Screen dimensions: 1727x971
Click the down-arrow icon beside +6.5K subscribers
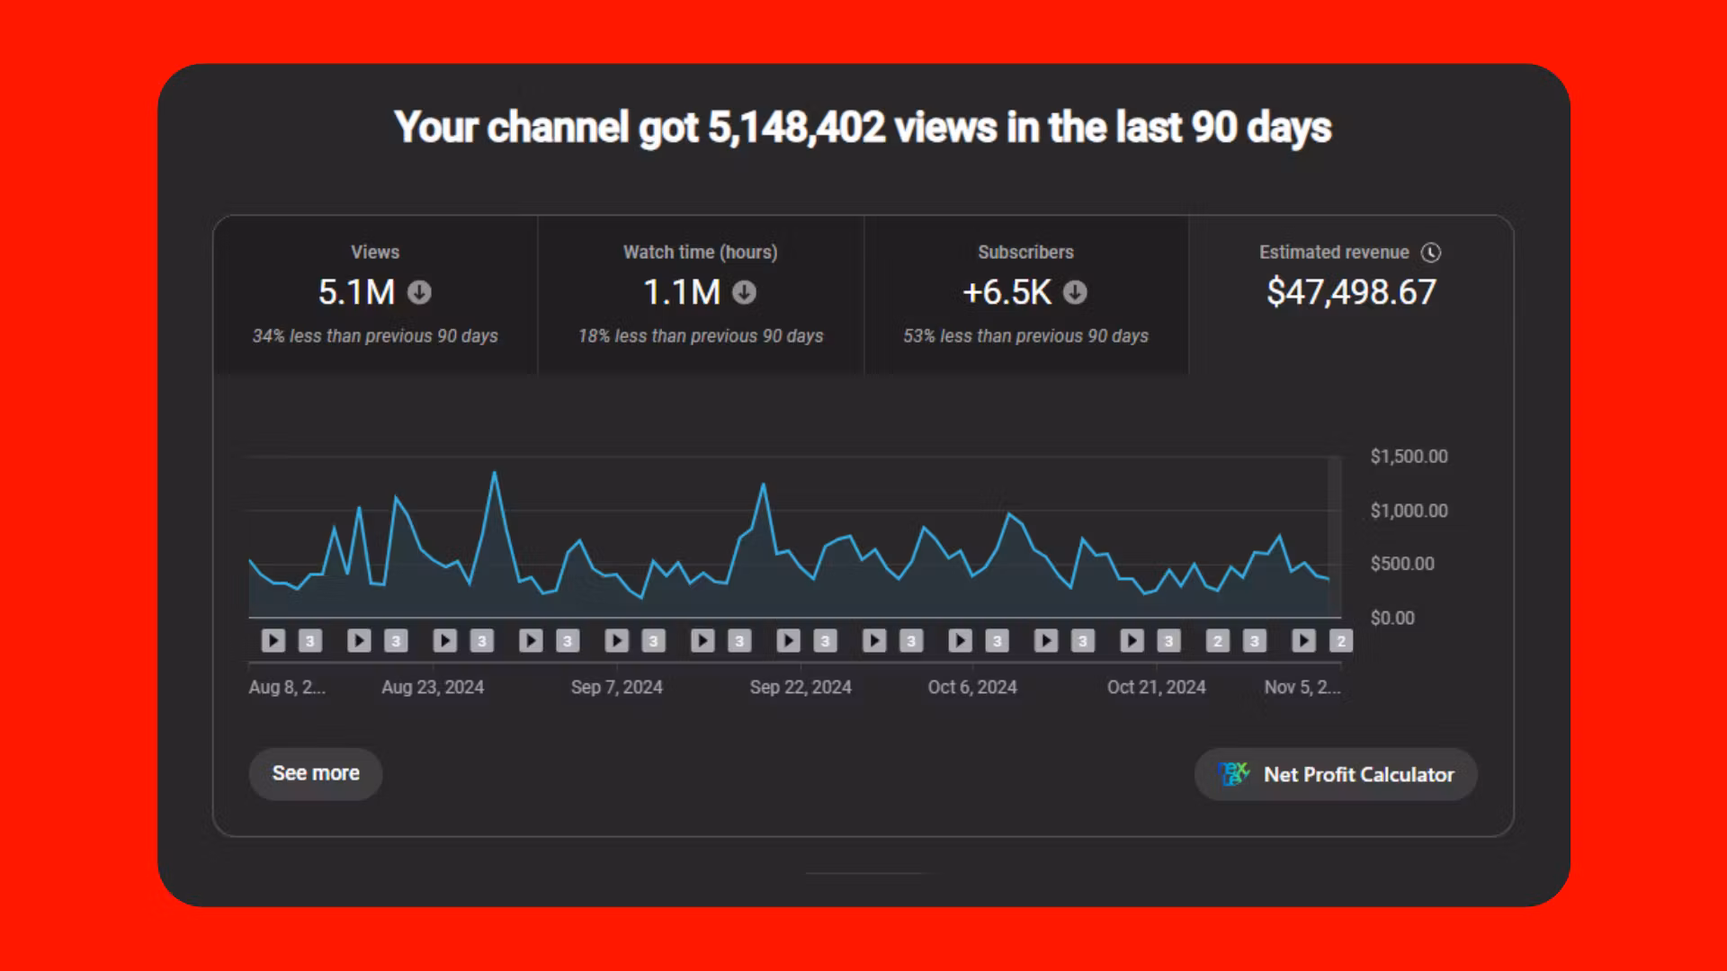(1075, 292)
